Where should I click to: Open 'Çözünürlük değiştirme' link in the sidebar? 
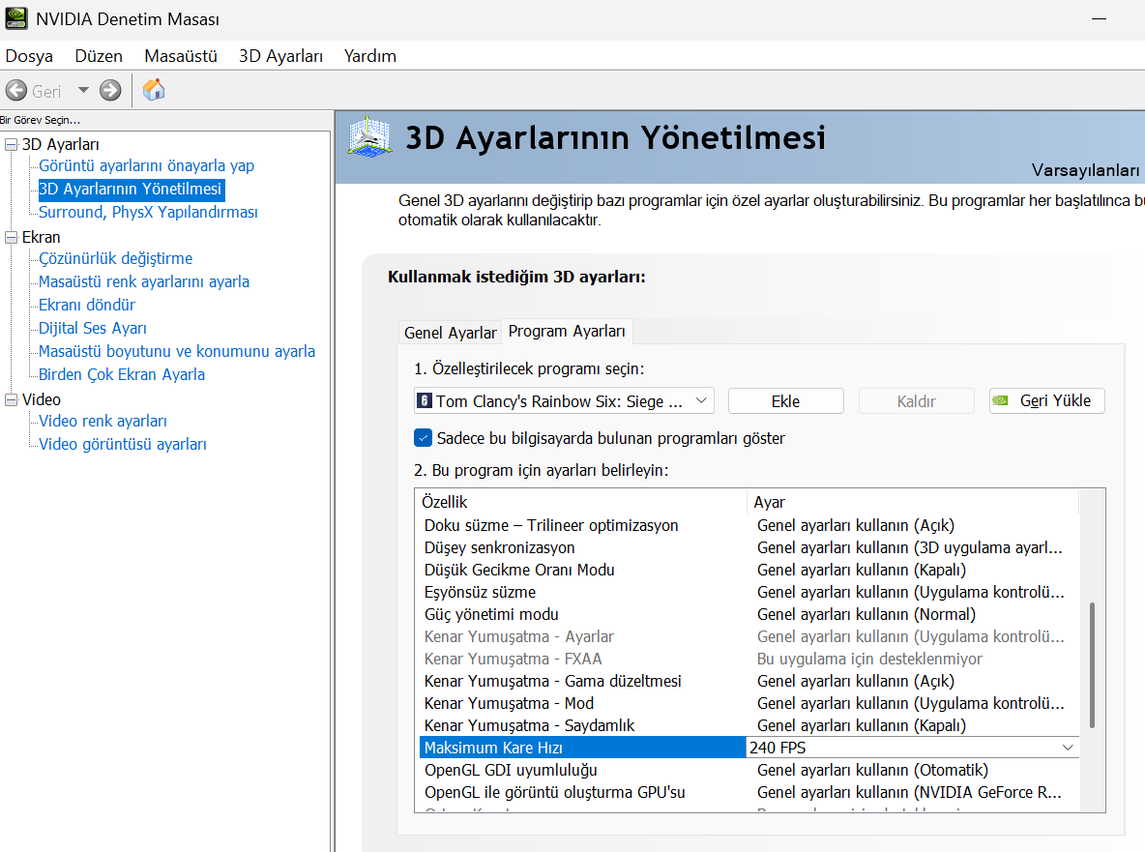tap(115, 258)
